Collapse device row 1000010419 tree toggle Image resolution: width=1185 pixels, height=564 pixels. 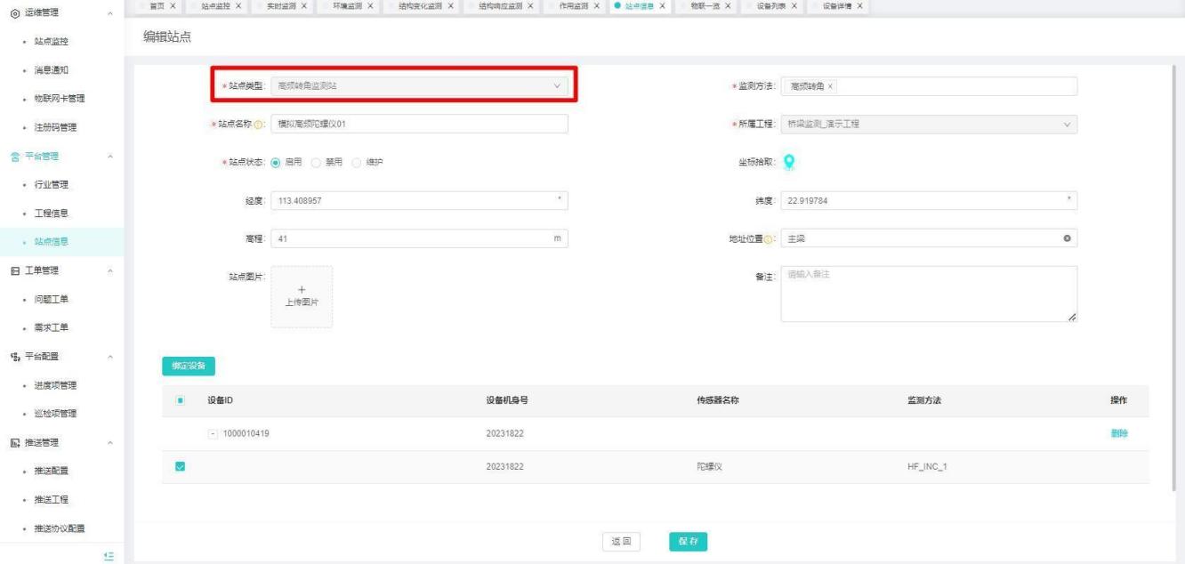(213, 433)
